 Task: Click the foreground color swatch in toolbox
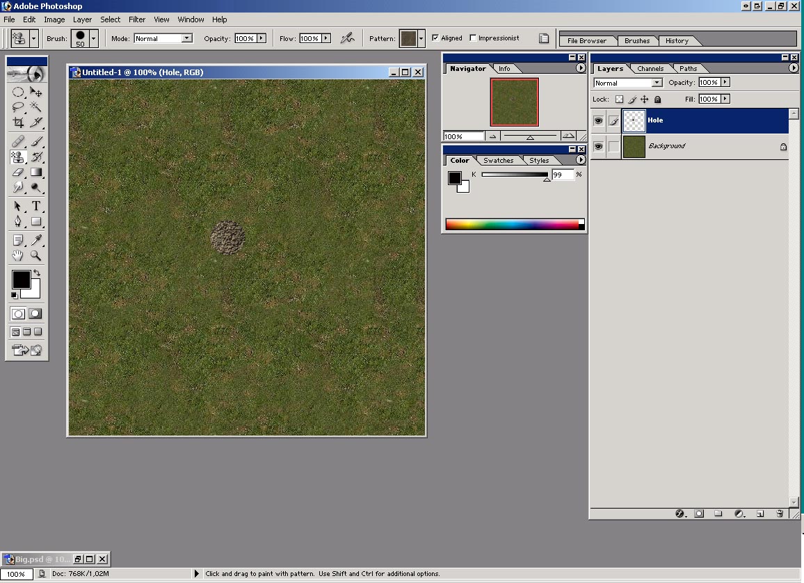pos(21,280)
